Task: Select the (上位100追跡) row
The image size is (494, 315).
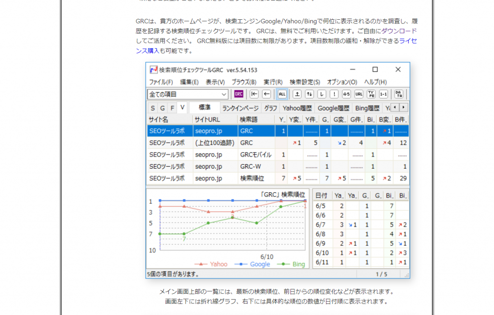Action: tap(278, 143)
